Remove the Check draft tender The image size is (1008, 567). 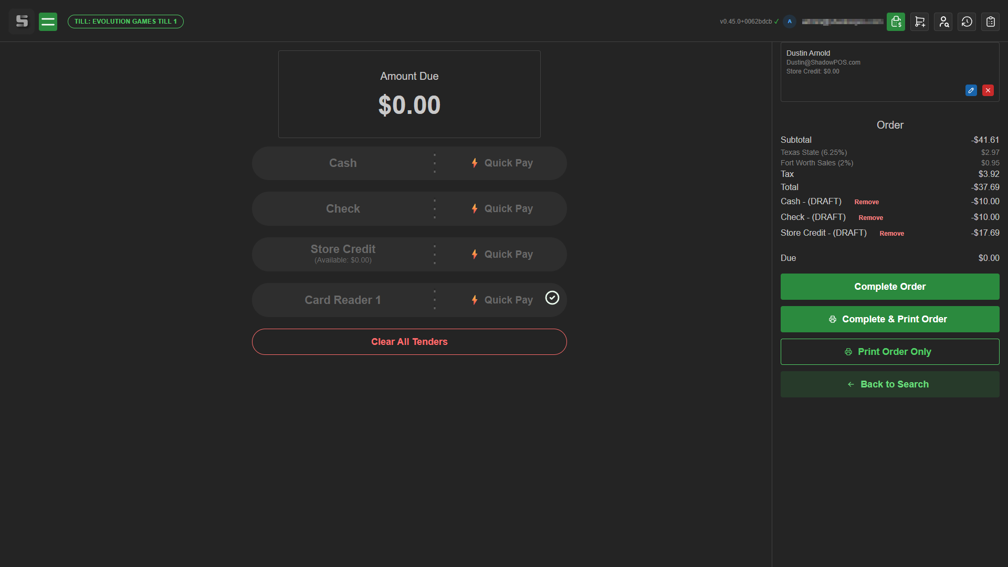[x=870, y=217]
